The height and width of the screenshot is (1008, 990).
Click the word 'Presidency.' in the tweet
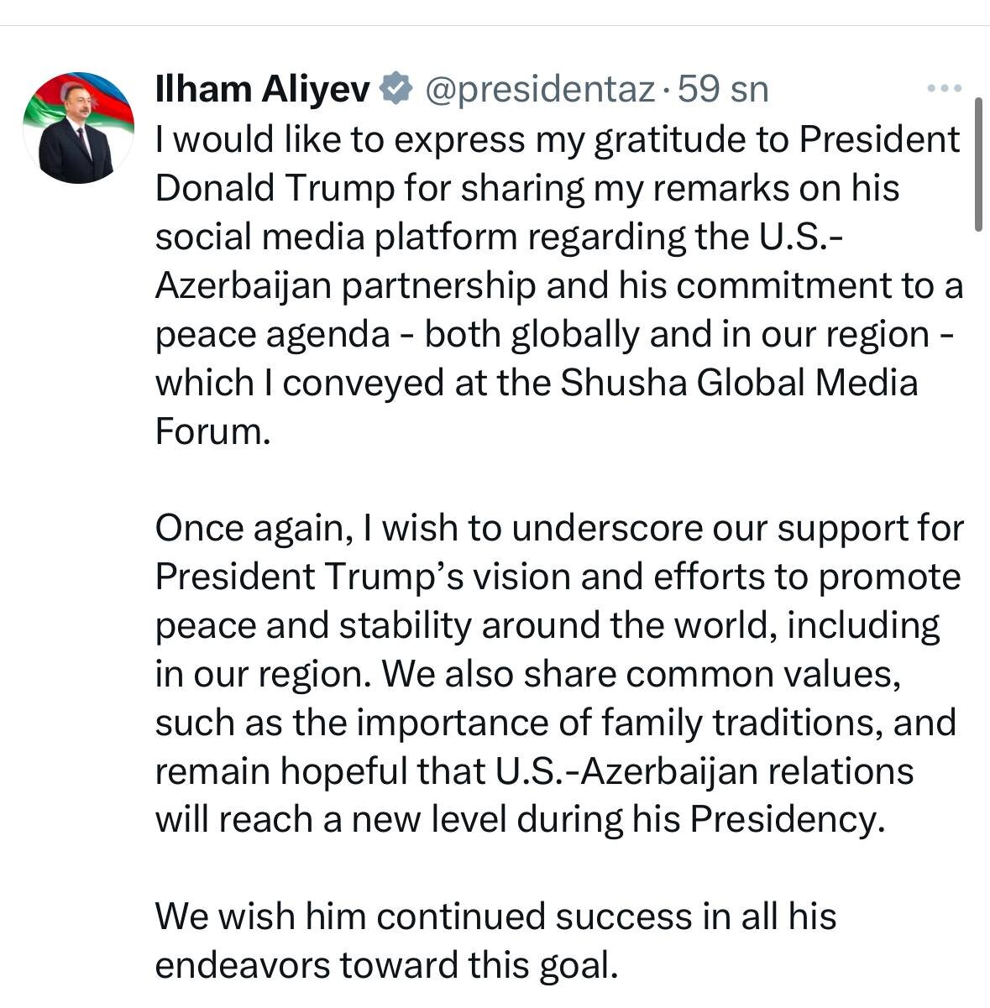click(x=788, y=820)
